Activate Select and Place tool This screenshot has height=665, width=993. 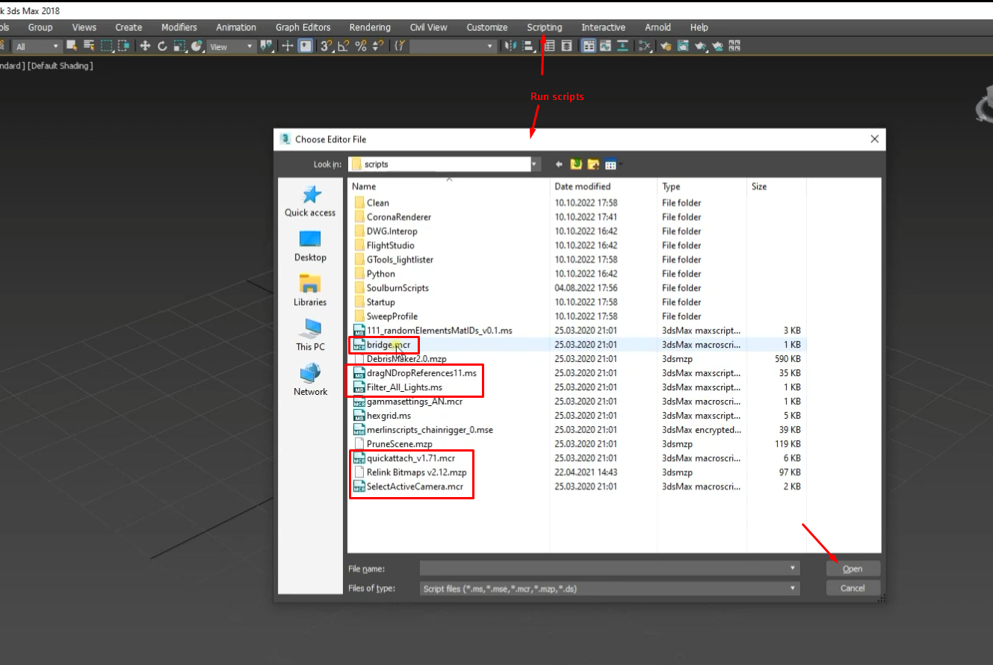[x=197, y=46]
